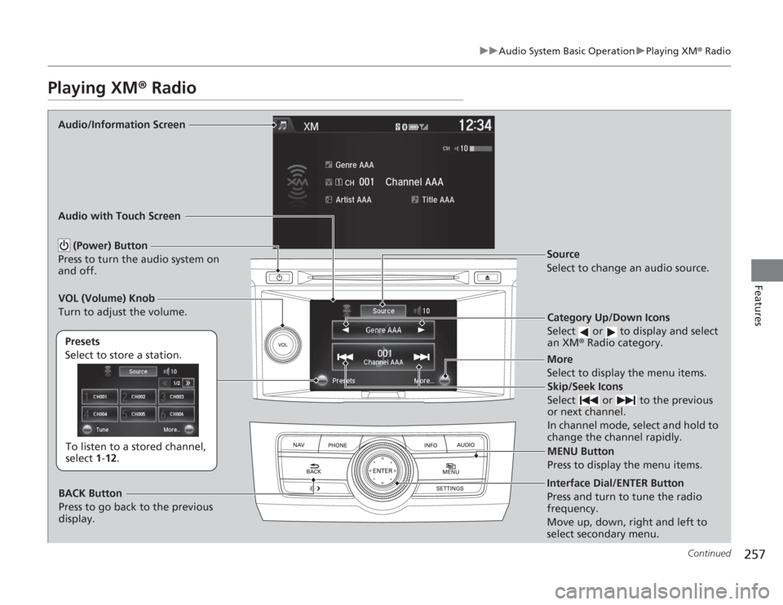The width and height of the screenshot is (783, 605).
Task: Select preset 5 CH005
Action: pos(139,414)
